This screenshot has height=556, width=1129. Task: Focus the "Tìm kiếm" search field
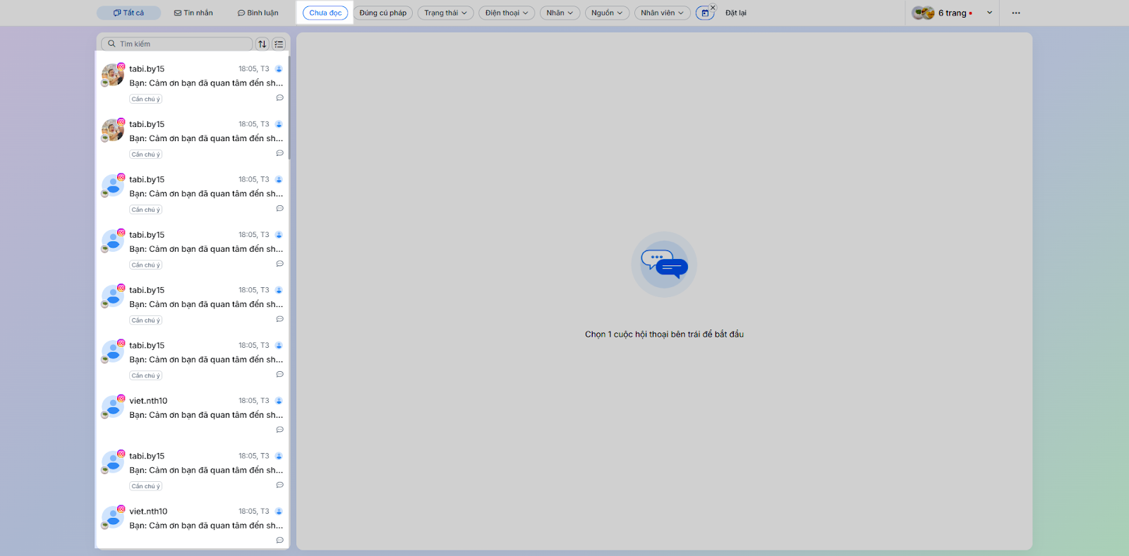tap(177, 44)
